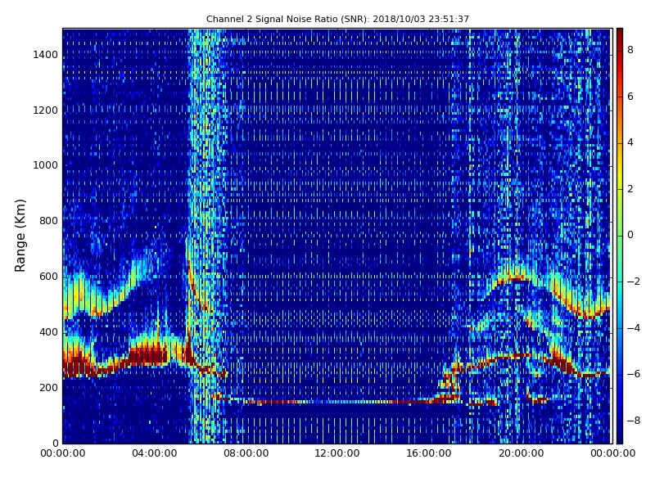
Task: Click the 20:00:00 time axis label
Action: tap(521, 453)
